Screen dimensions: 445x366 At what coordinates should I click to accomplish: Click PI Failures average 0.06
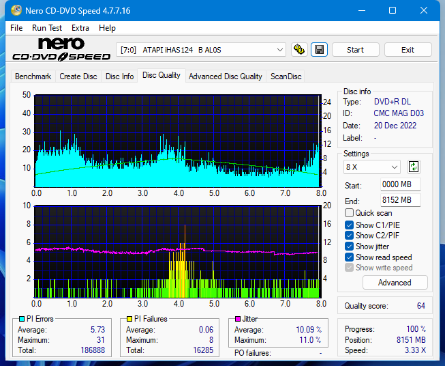tap(206, 330)
